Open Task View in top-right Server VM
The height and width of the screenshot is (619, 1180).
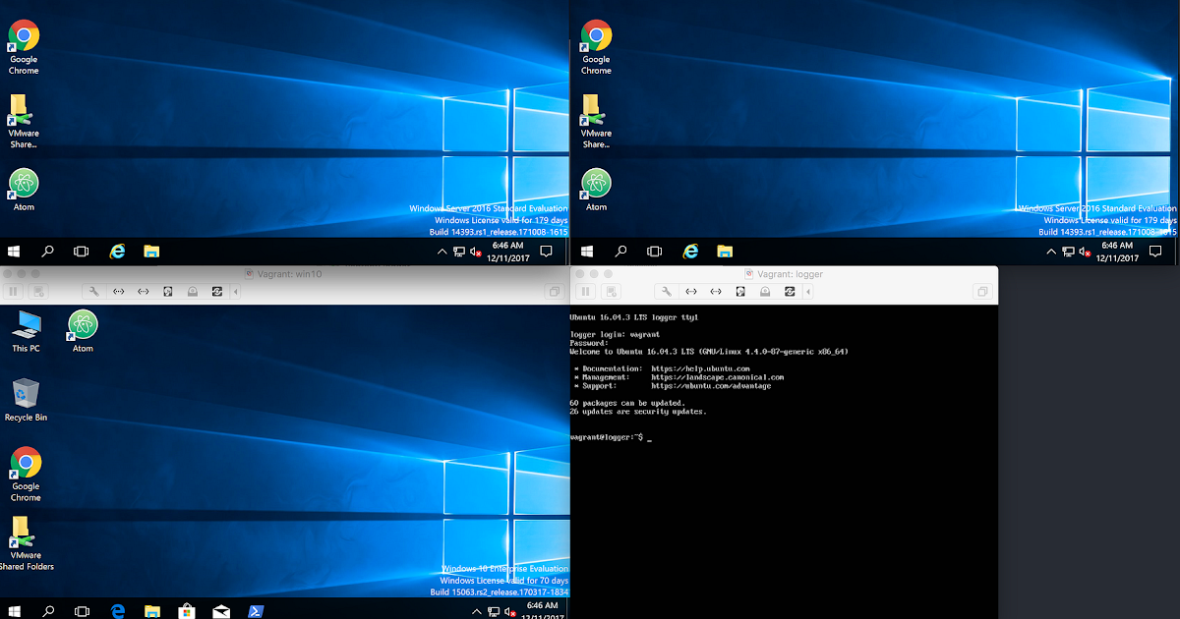click(x=655, y=252)
